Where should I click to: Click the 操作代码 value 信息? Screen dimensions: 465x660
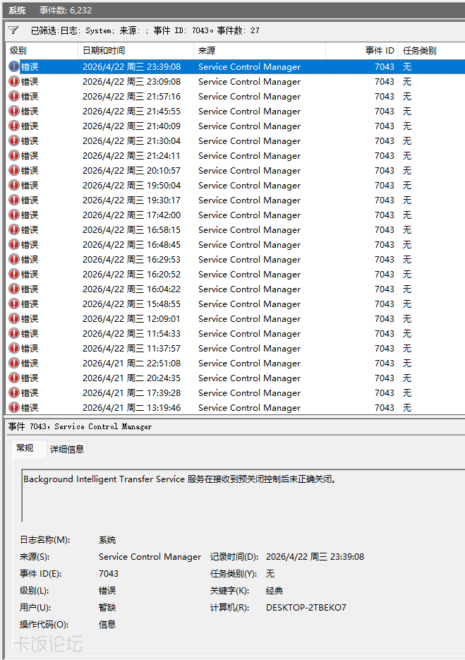[x=107, y=624]
